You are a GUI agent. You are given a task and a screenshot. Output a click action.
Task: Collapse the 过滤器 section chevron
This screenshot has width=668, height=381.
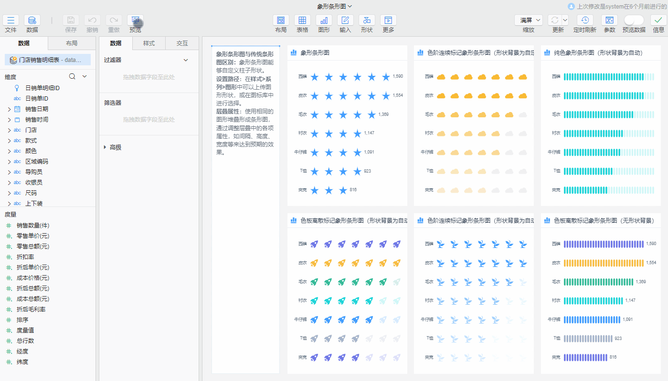186,60
